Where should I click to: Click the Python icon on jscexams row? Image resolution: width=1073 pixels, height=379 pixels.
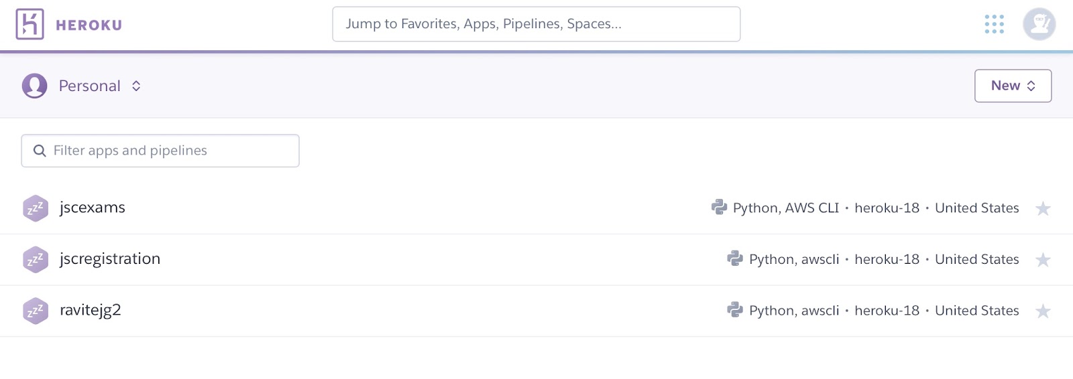coord(719,208)
